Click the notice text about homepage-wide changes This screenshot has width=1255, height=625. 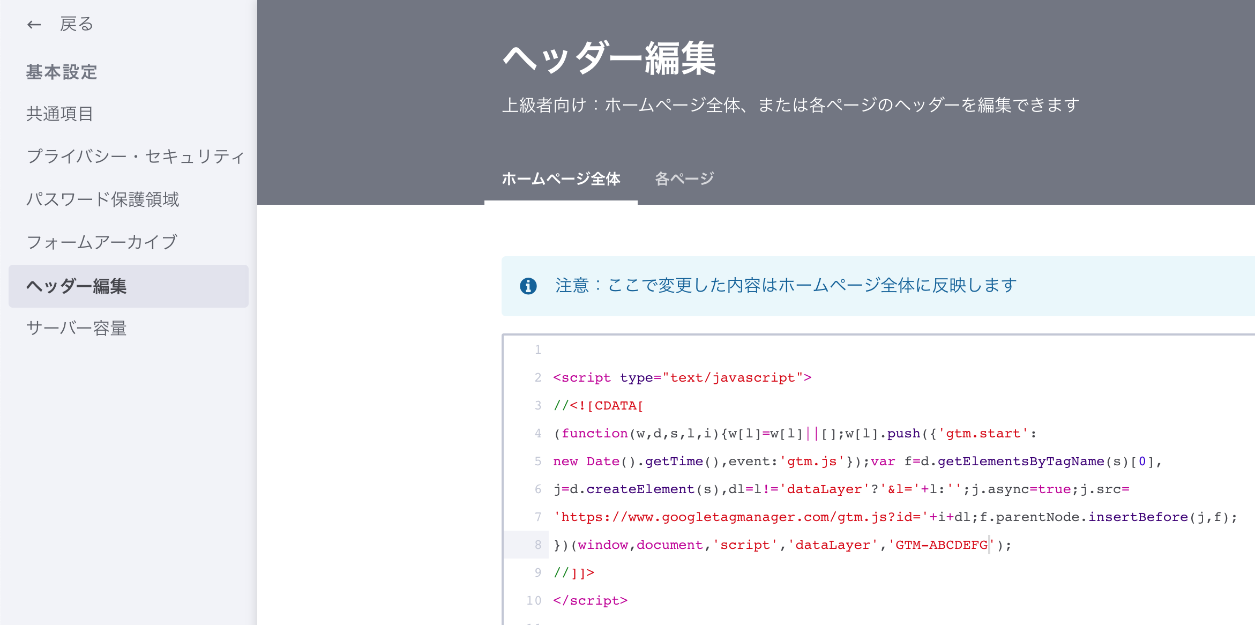786,285
